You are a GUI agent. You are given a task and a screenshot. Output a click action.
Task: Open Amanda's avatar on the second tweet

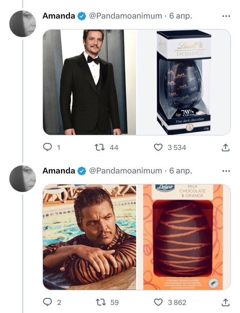[22, 178]
